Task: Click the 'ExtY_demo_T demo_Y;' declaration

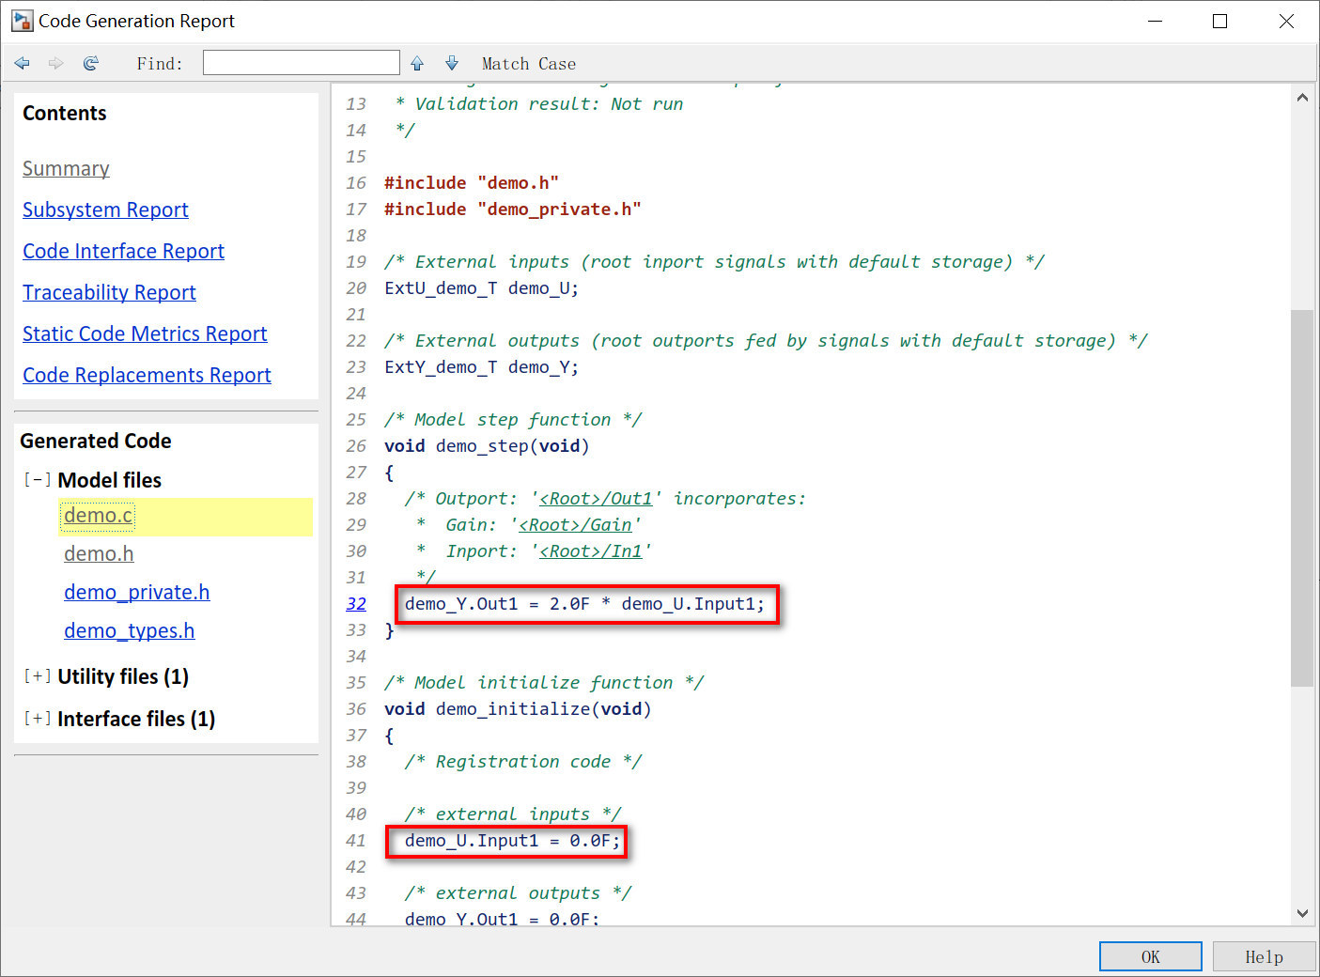Action: tap(482, 367)
